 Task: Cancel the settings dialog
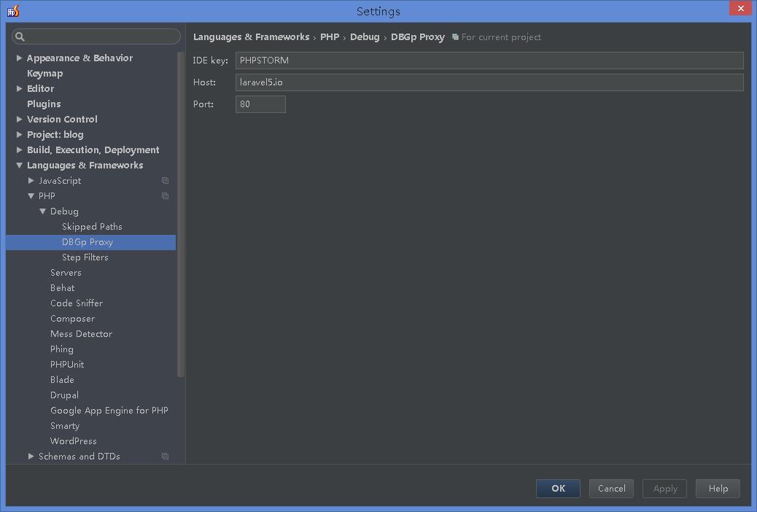pyautogui.click(x=611, y=489)
